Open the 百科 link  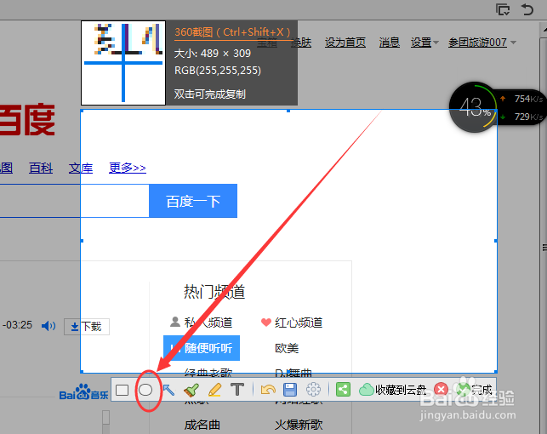pos(41,168)
